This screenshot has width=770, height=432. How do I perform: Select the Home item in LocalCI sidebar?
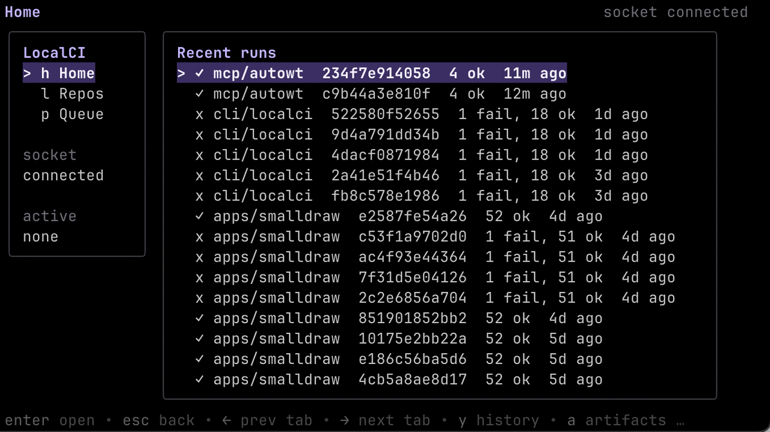point(59,73)
